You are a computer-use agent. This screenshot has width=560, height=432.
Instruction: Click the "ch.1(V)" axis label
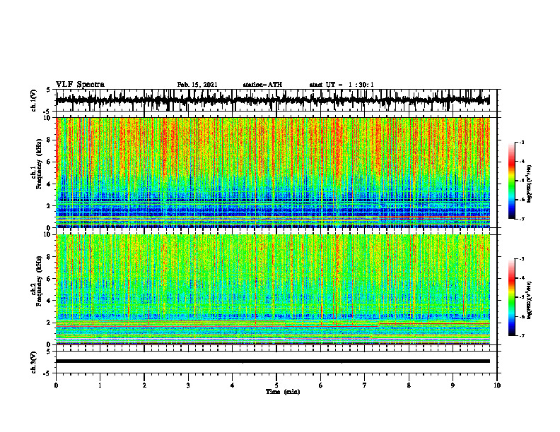(33, 100)
